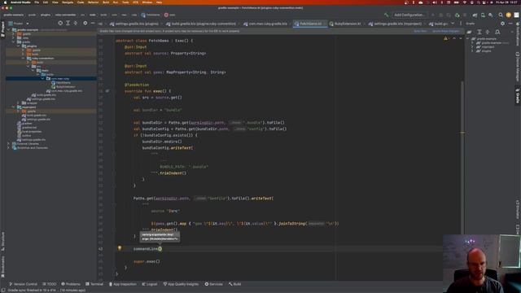This screenshot has width=521, height=293.
Task: Open the macOS Apple menu
Action: tap(5, 2)
